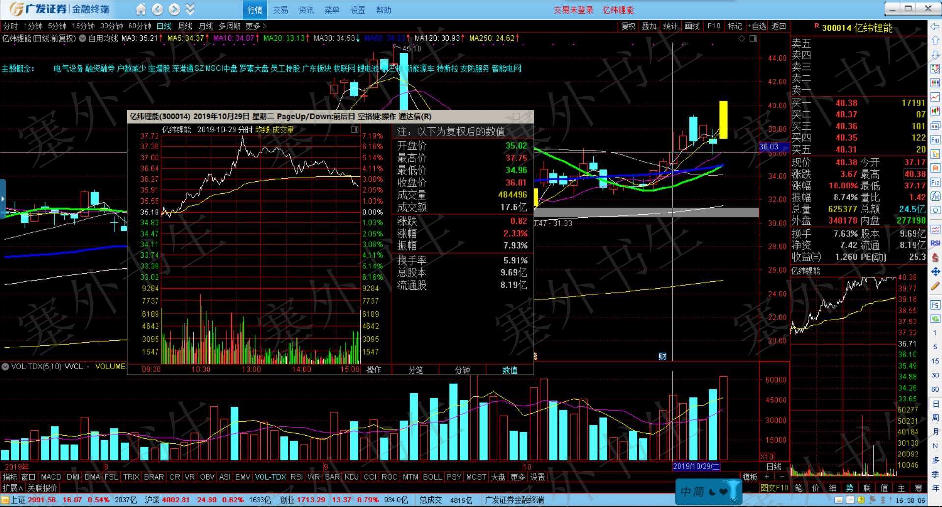Open the 资讯 menu
This screenshot has height=507, width=942.
tap(306, 10)
